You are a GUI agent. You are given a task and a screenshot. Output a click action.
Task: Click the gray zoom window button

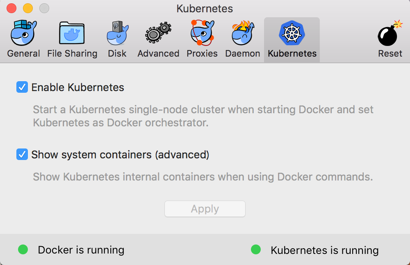click(x=44, y=8)
